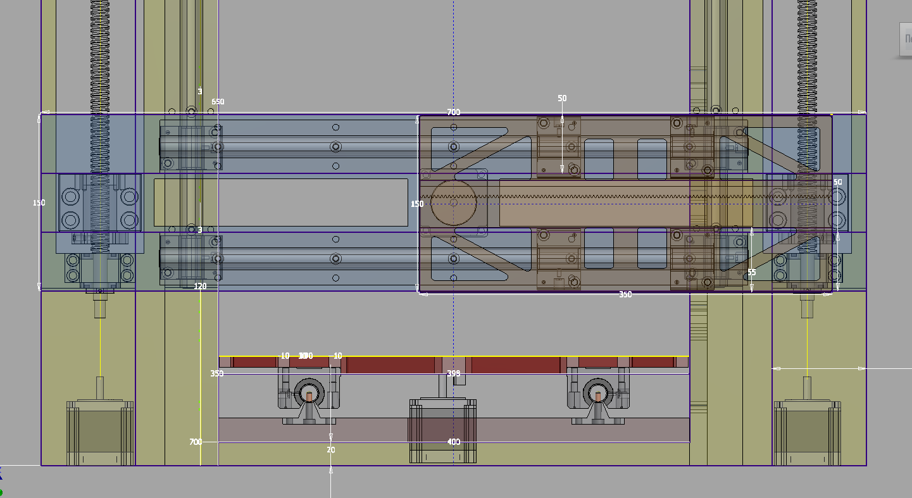This screenshot has height=498, width=912.
Task: Select the right lead screw nut block
Action: [807, 202]
